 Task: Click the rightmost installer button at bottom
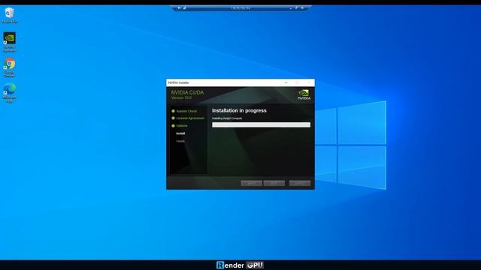click(x=300, y=183)
